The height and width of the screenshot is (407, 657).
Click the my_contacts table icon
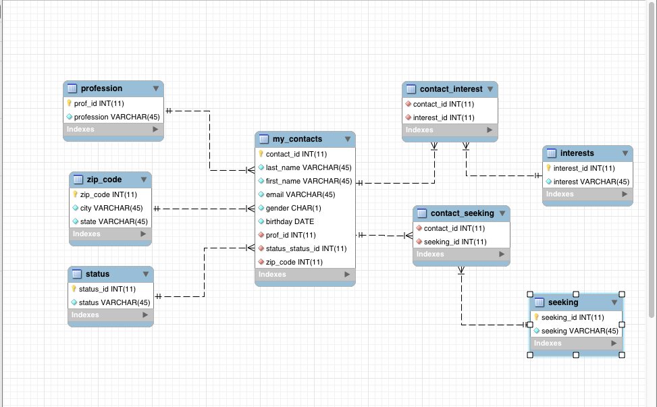pyautogui.click(x=264, y=139)
